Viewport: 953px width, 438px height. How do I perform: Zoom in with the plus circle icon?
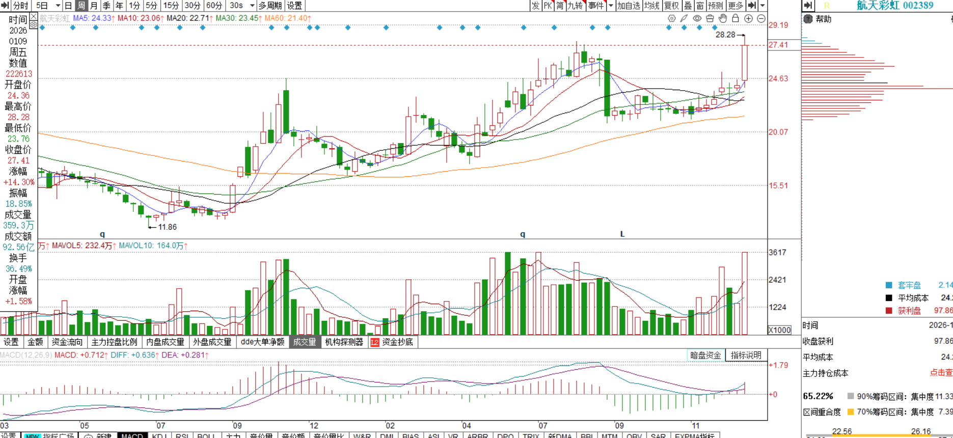click(x=748, y=18)
